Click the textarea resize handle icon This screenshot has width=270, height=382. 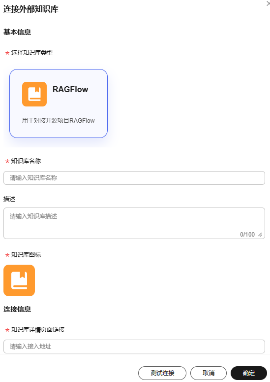[260, 235]
